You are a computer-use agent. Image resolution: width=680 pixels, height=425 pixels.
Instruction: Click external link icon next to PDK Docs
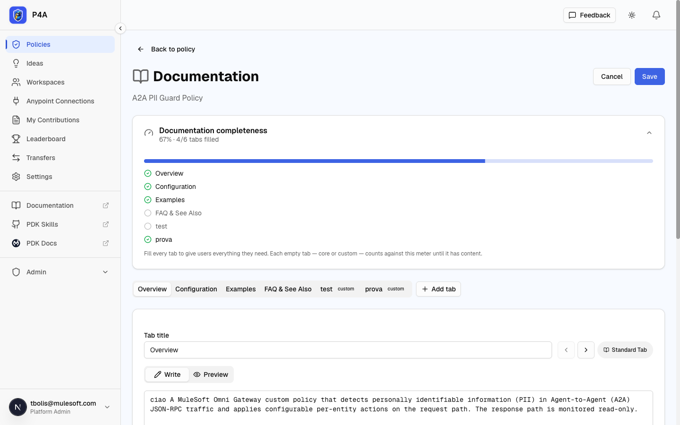(106, 243)
